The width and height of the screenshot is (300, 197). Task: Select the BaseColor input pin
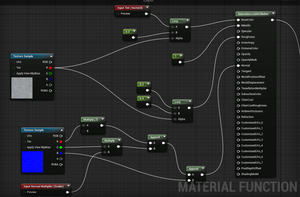coord(238,20)
